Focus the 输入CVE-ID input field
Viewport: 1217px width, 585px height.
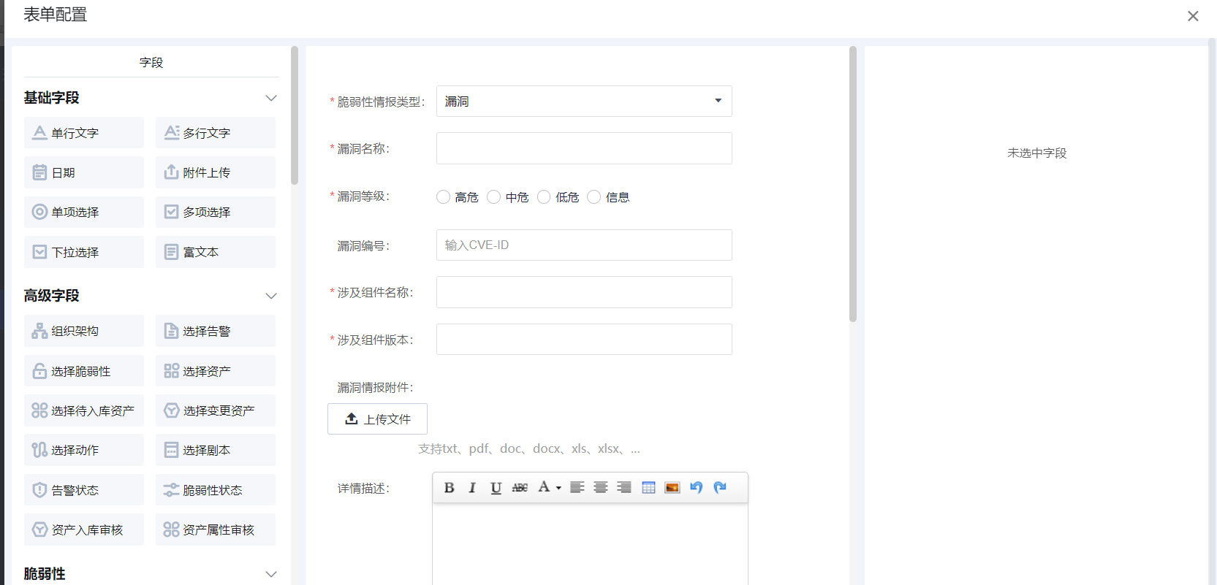tap(583, 245)
